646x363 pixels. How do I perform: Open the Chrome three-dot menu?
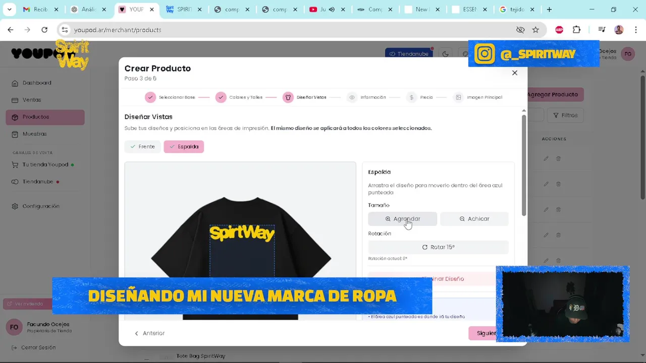635,30
